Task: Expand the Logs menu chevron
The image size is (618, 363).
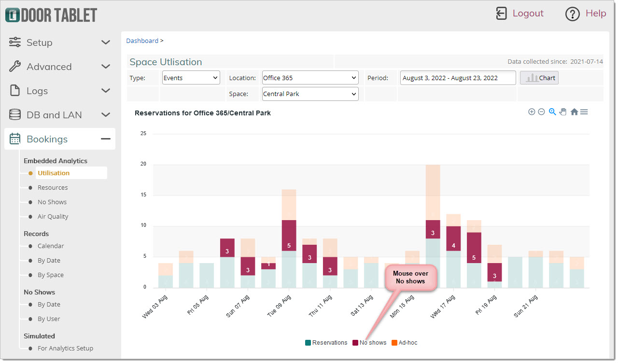Action: [x=106, y=91]
